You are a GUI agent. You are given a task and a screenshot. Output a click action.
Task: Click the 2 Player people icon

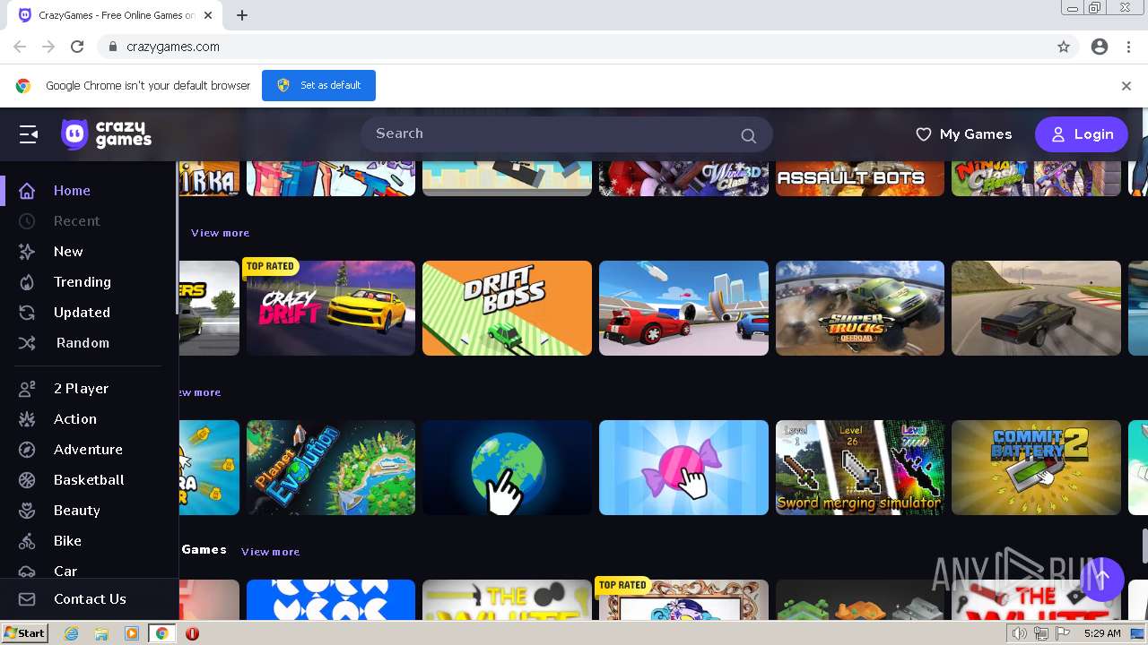(x=27, y=389)
